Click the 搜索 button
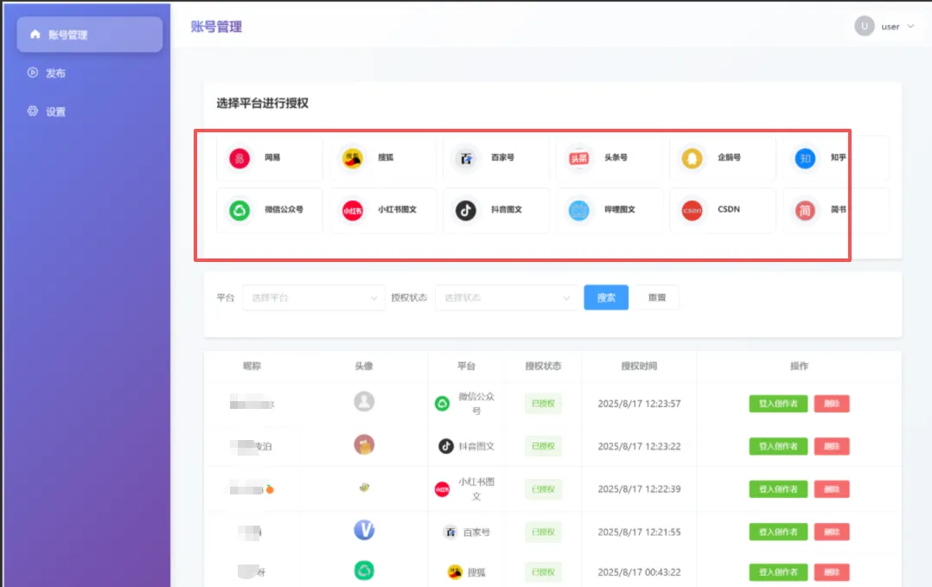932x587 pixels. (605, 297)
